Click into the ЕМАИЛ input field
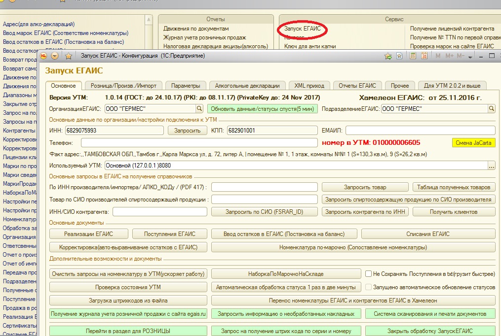 click(x=420, y=130)
